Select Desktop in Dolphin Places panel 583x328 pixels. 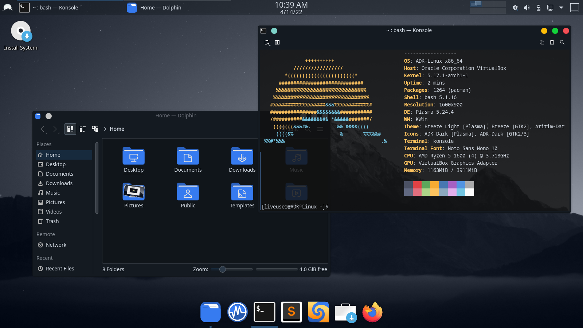point(64,164)
